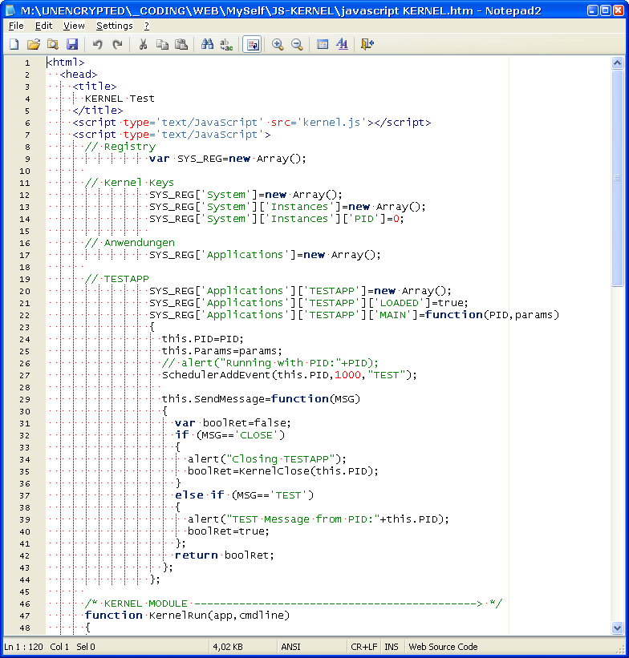Click 'var boolRet=false;' line

coord(233,423)
